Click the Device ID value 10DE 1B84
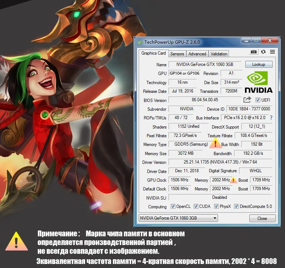285x268 pixels. 249,109
